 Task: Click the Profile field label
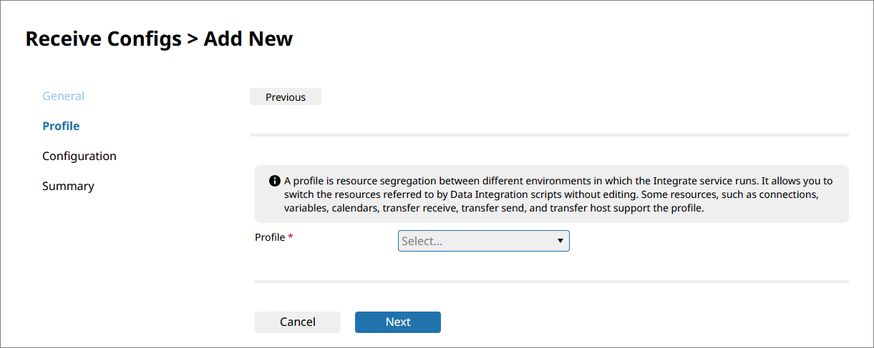point(270,237)
